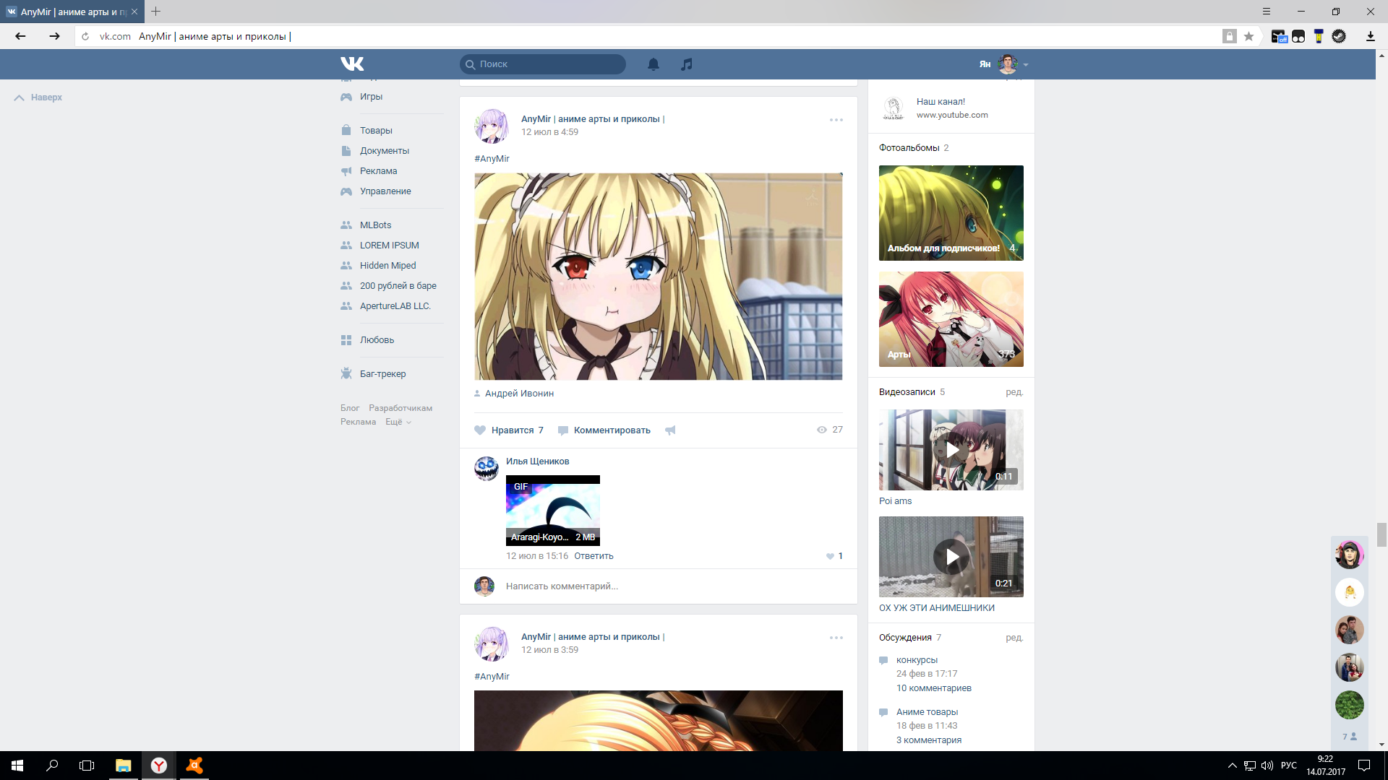Go back with the browser back arrow
This screenshot has width=1388, height=780.
click(x=20, y=36)
